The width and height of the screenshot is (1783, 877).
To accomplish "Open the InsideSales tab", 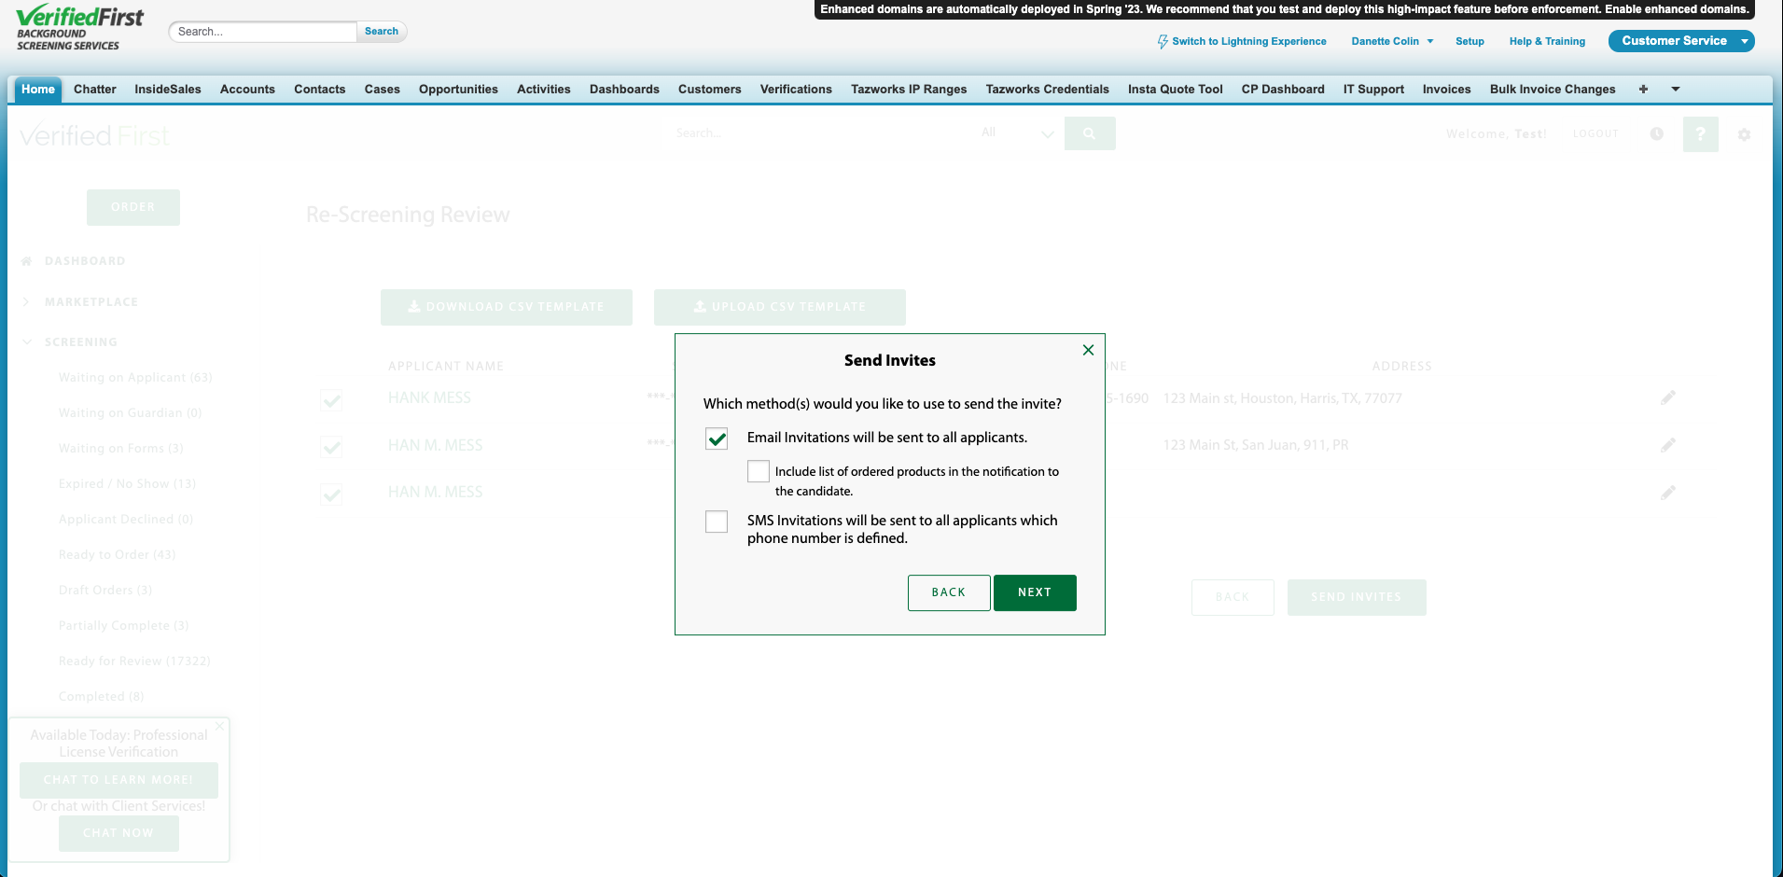I will point(168,90).
